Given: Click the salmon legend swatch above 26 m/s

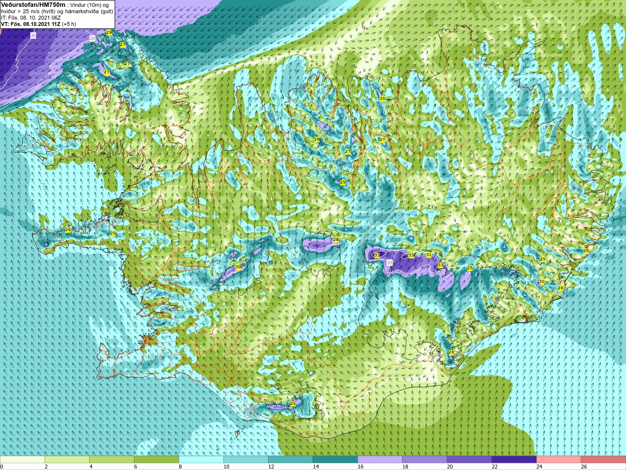Looking at the screenshot, I should click(x=604, y=460).
